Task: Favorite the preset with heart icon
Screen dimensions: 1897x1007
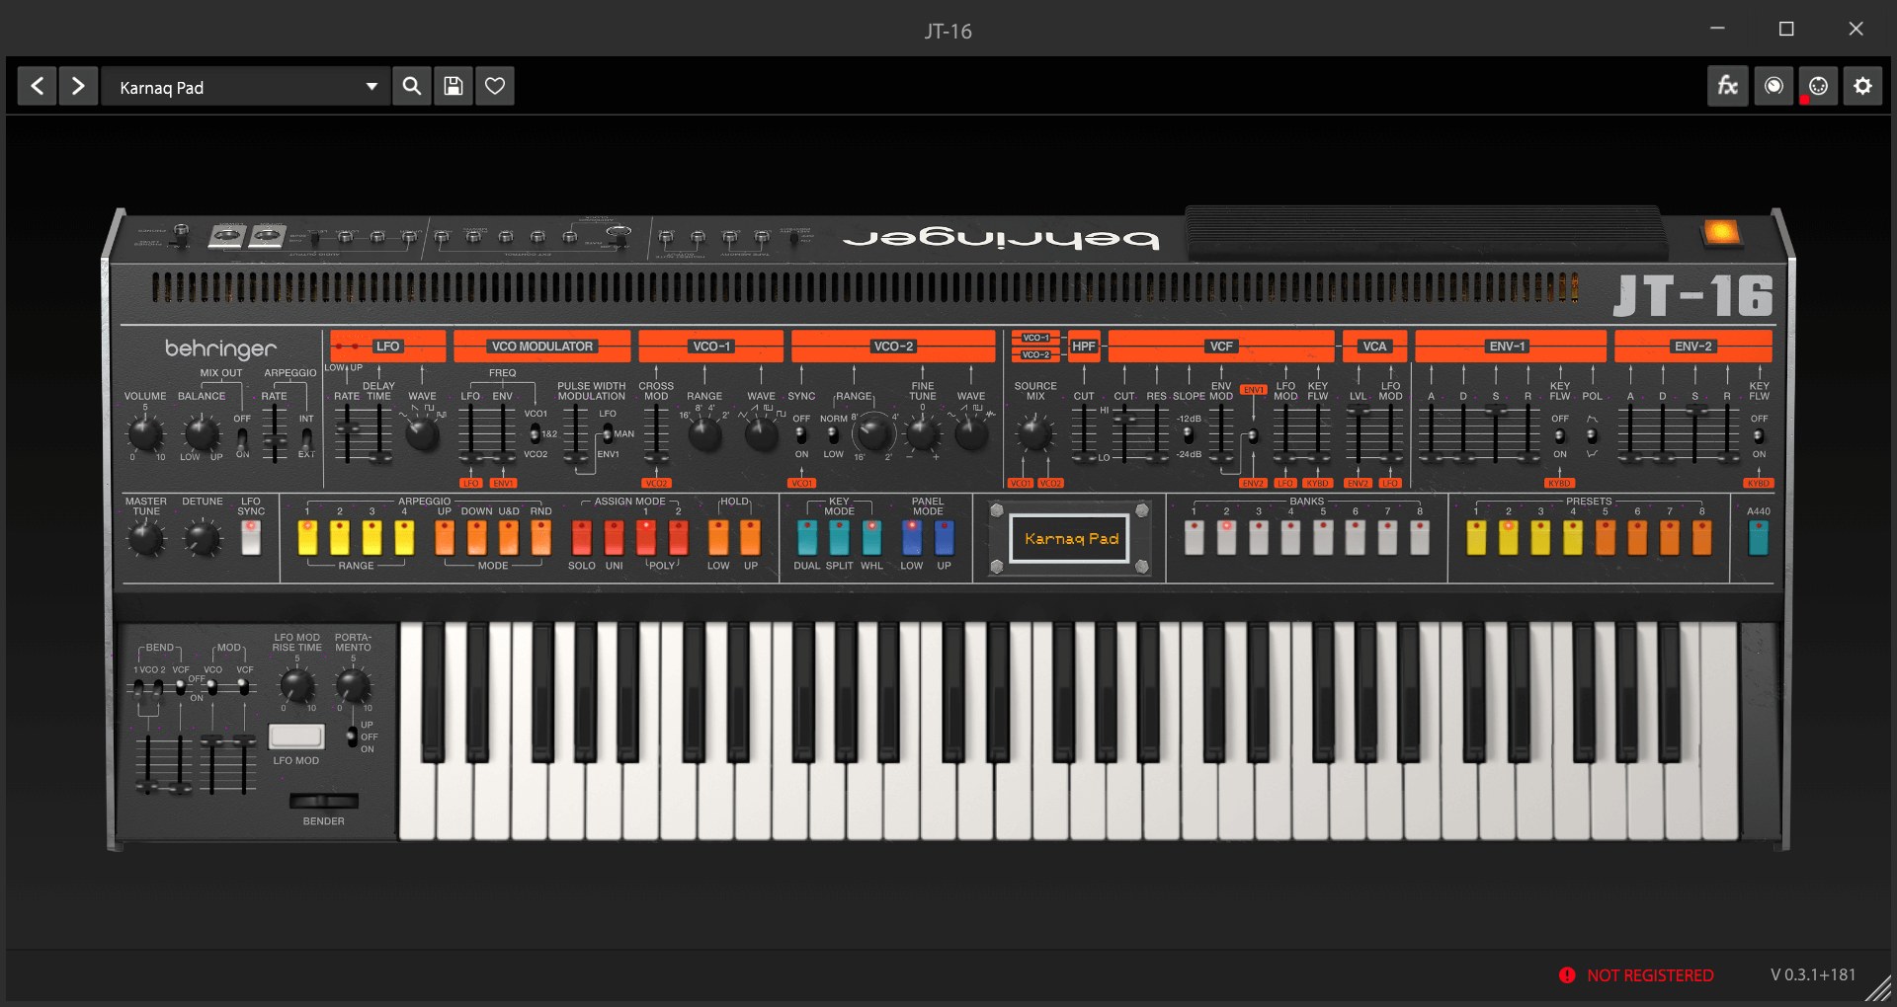Action: 495,86
